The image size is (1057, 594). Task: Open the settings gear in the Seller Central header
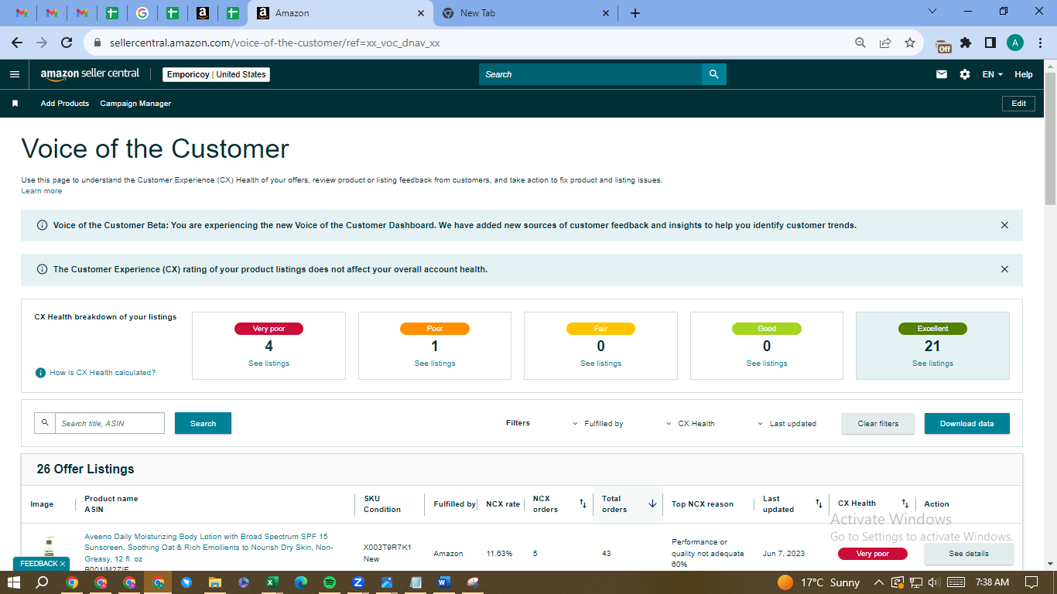965,74
